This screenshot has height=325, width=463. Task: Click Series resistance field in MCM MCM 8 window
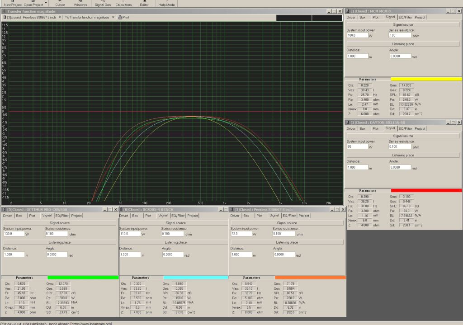[400, 35]
